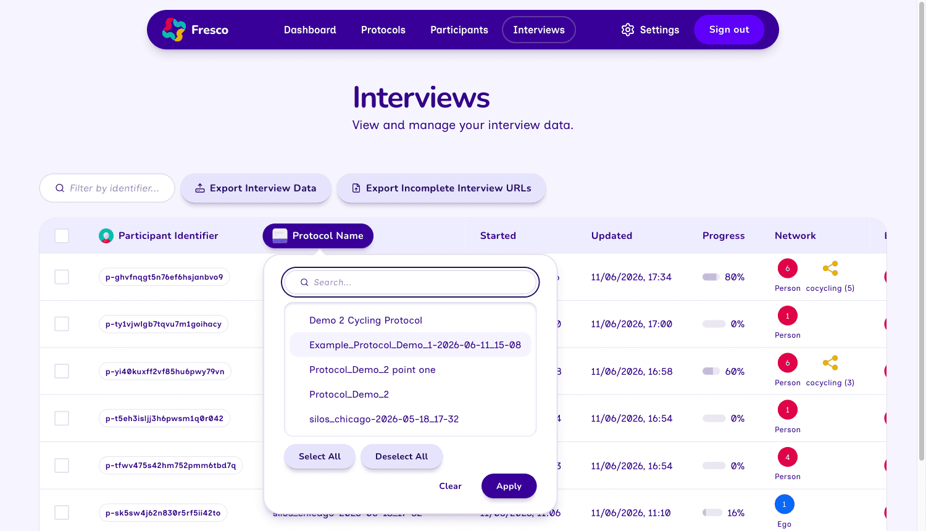The height and width of the screenshot is (531, 926).
Task: Click identifier p-tfwv475s42hm752pmm6tbd7q
Action: point(170,466)
